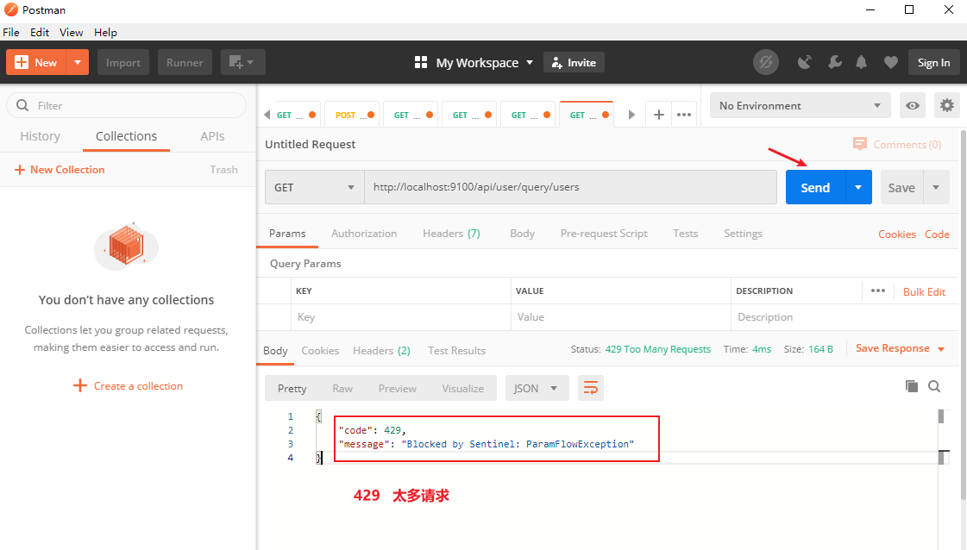Click the sync status offline icon
Image resolution: width=967 pixels, height=550 pixels.
tap(765, 62)
